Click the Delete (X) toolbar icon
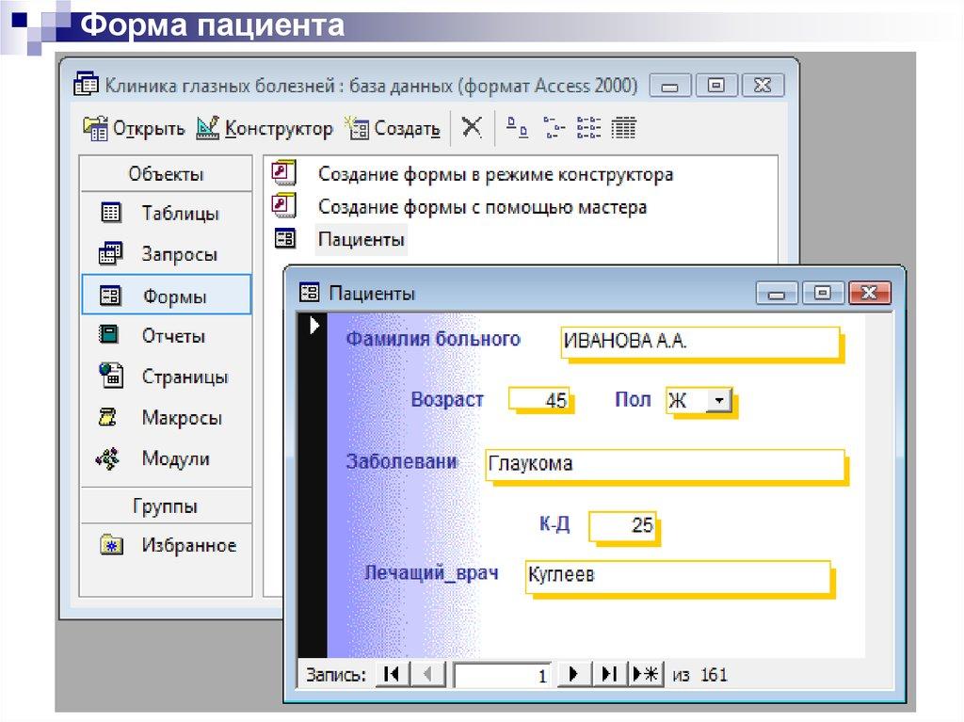This screenshot has height=722, width=964. tap(473, 128)
